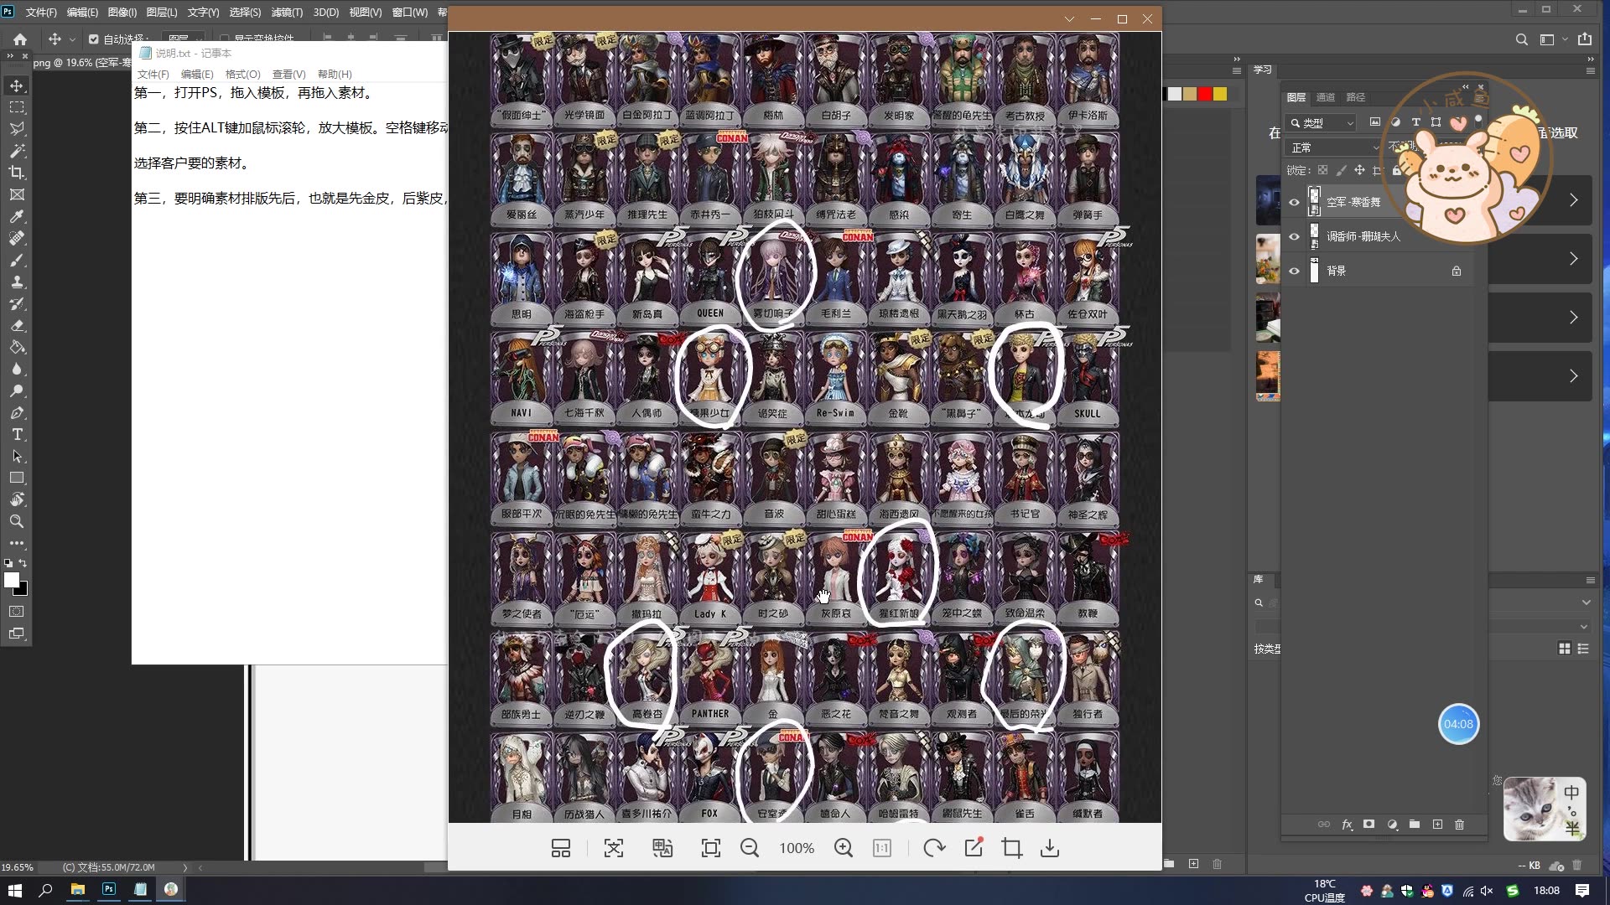Viewport: 1610px width, 905px height.
Task: Select the Horizontal Type tool
Action: click(17, 434)
